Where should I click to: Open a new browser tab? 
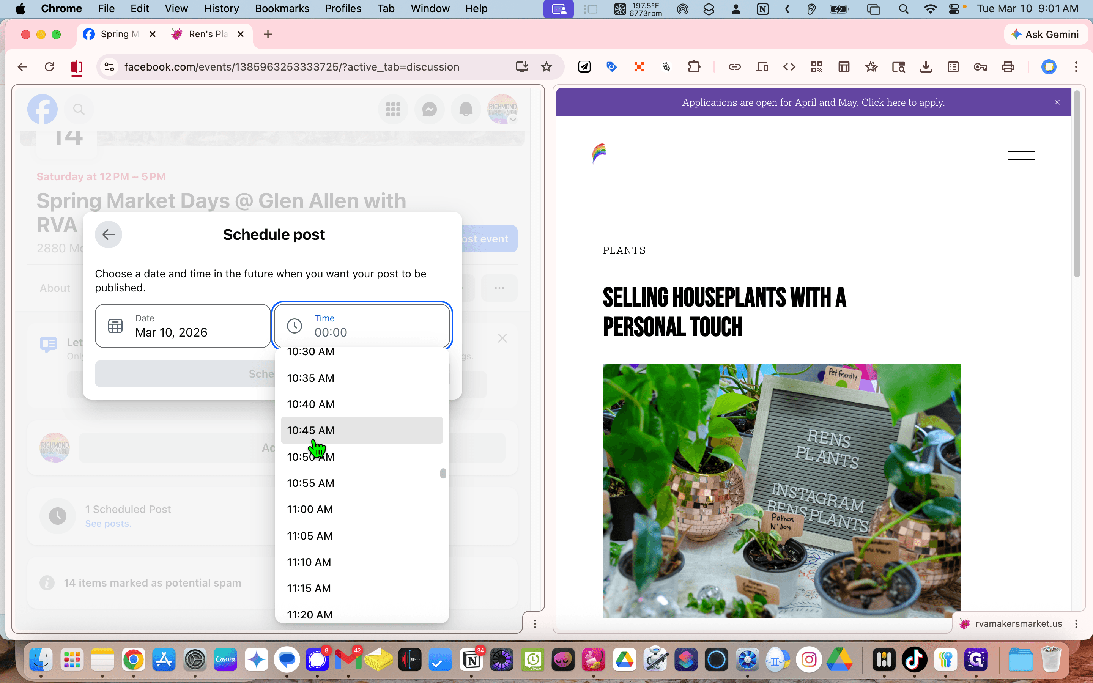click(x=268, y=34)
